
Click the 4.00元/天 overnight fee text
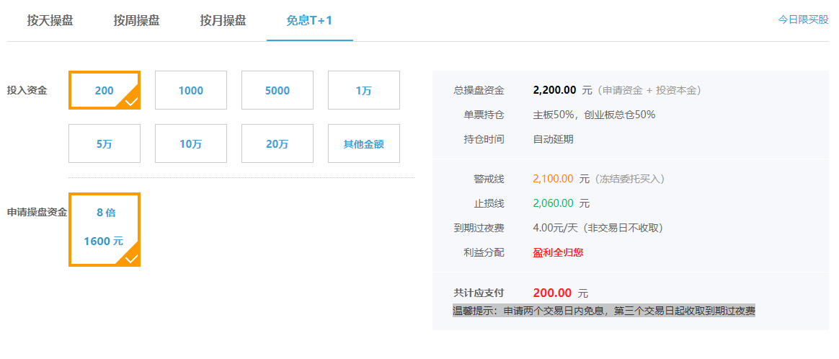[x=598, y=228]
